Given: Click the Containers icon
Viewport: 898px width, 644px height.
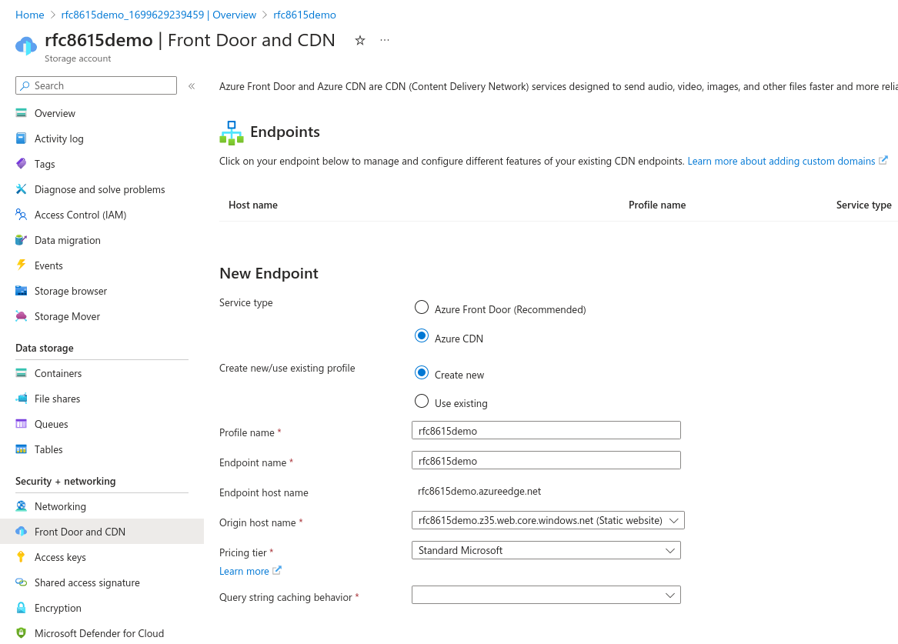Looking at the screenshot, I should coord(22,372).
